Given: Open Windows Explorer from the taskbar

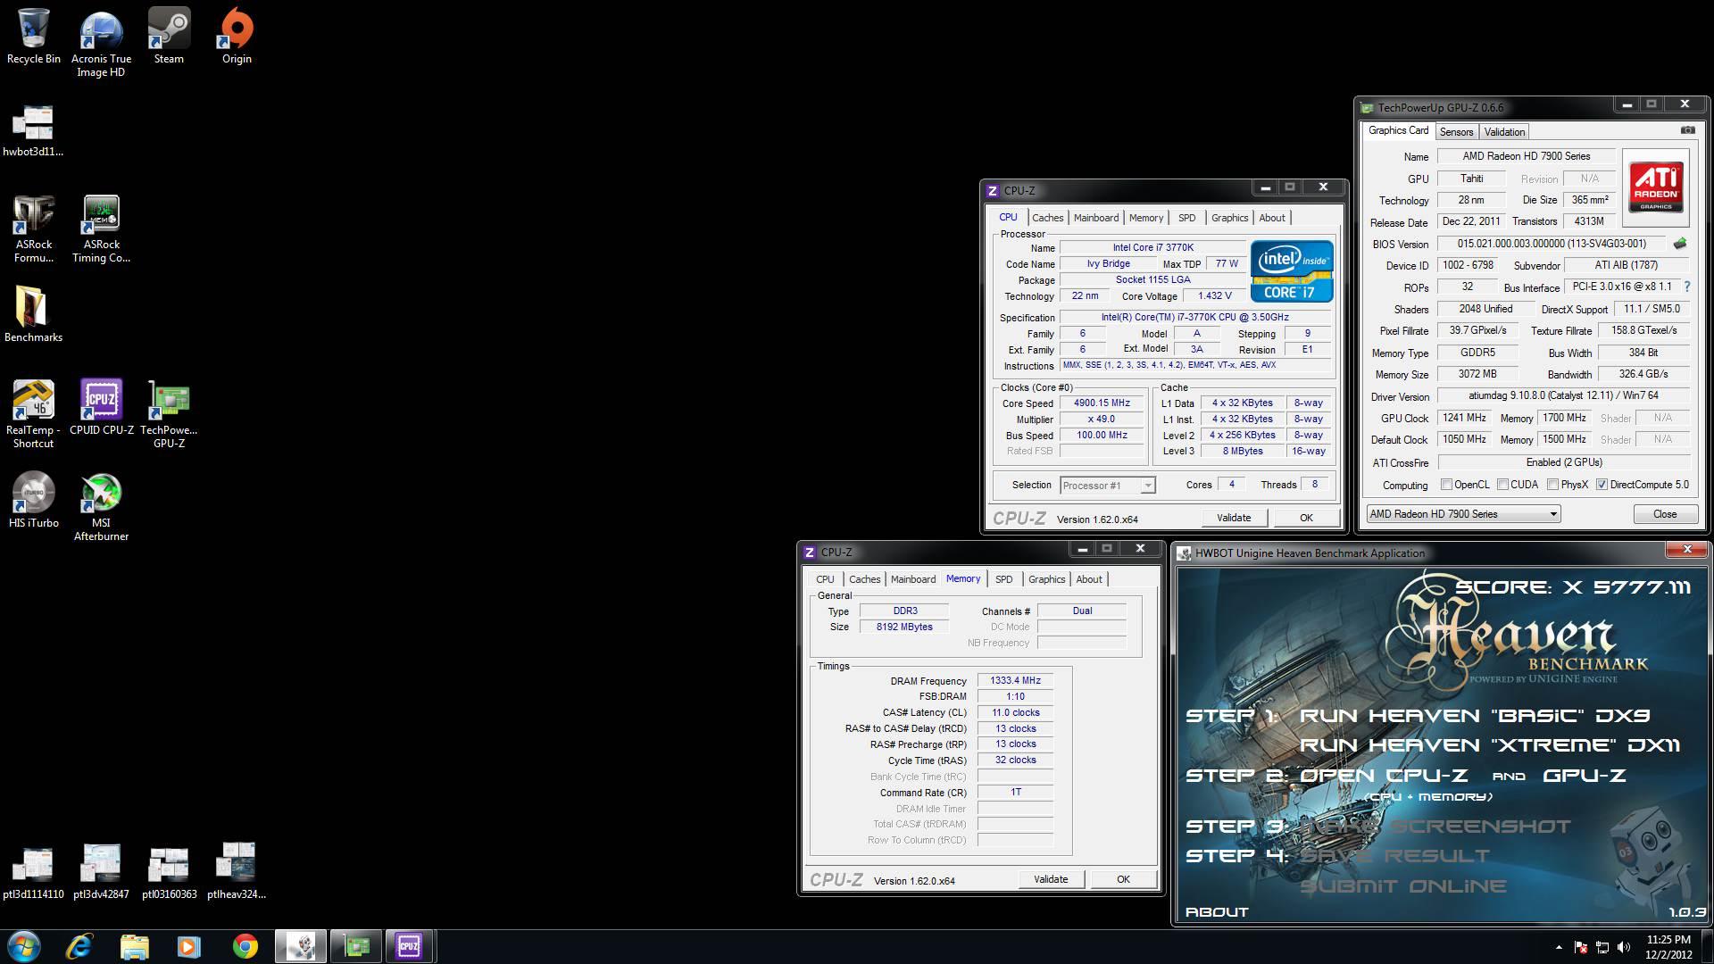Looking at the screenshot, I should click(134, 946).
